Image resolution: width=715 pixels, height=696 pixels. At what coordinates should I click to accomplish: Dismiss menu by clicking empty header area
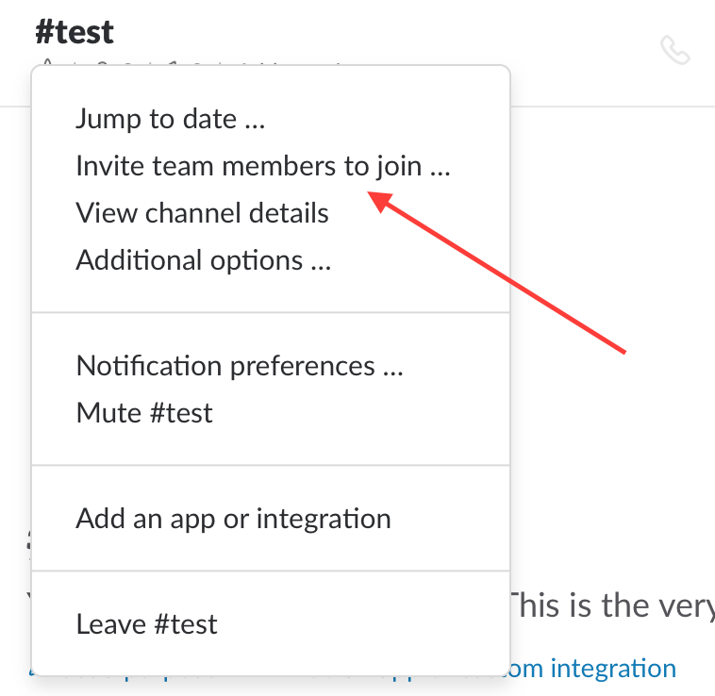pos(365,32)
